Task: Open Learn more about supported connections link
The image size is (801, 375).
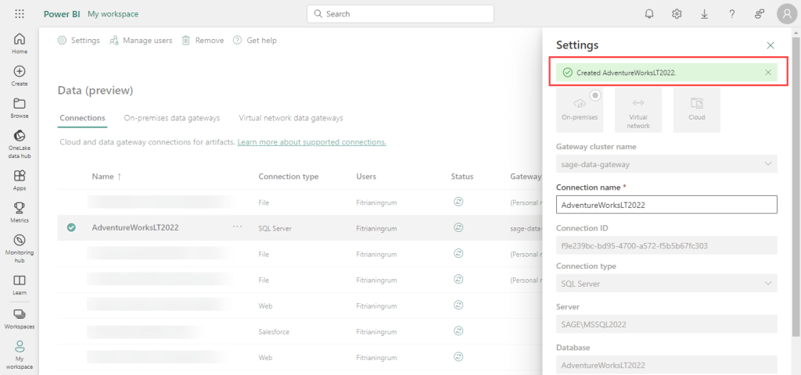Action: tap(311, 142)
